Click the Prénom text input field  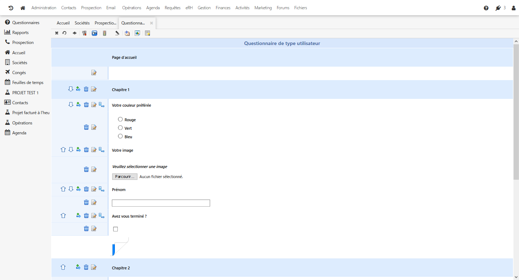click(x=161, y=203)
